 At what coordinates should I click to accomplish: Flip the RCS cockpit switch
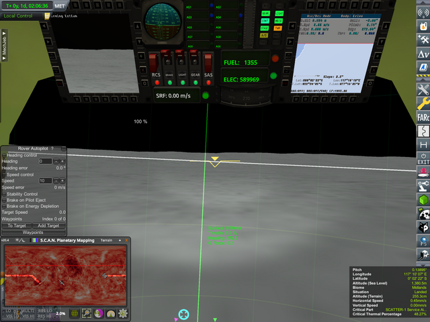click(154, 62)
